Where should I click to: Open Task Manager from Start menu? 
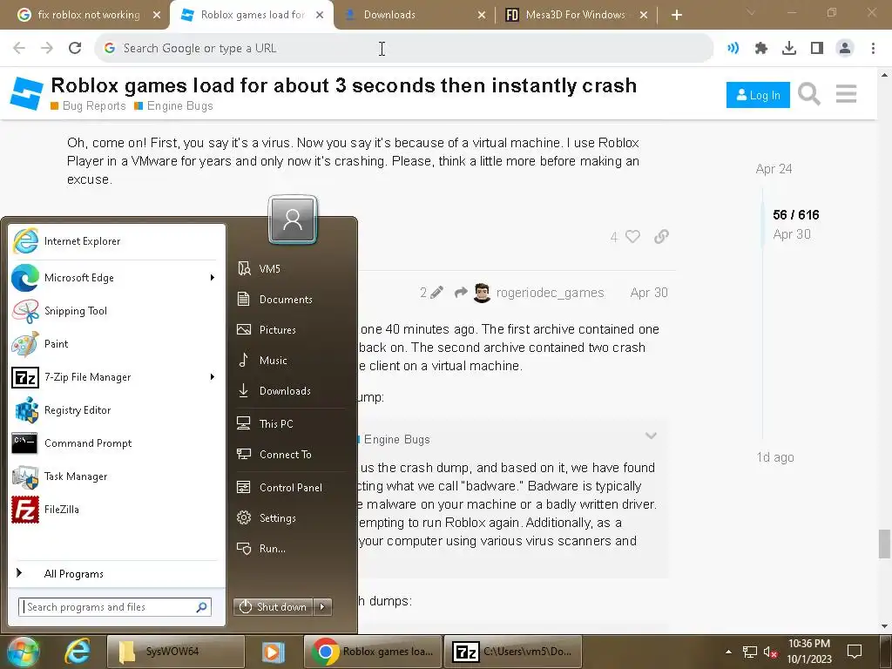click(117, 476)
